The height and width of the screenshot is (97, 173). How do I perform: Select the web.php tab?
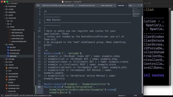121,5
